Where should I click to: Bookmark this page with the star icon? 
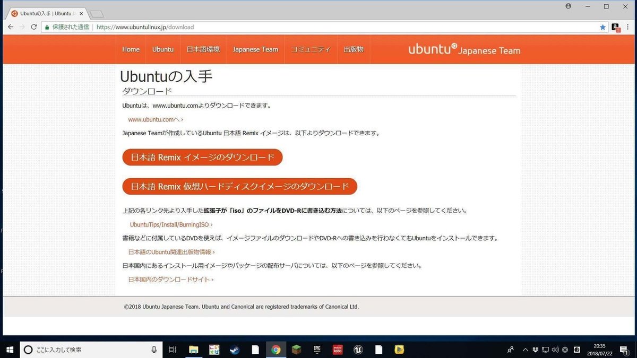(x=602, y=27)
